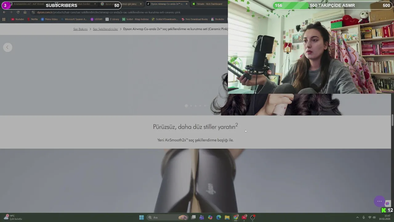Open Microsoft Edge from taskbar
Image resolution: width=394 pixels, height=222 pixels.
click(219, 217)
